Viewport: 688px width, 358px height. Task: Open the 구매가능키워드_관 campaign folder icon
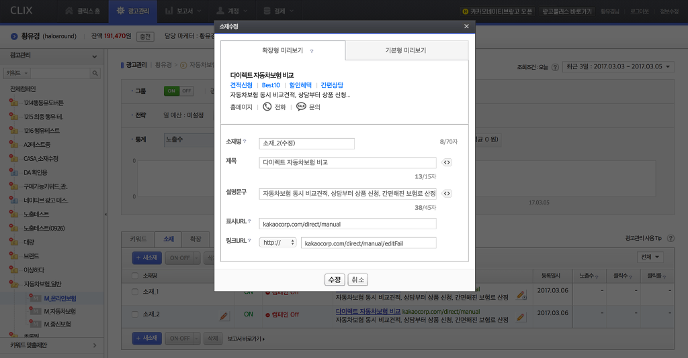pyautogui.click(x=13, y=186)
